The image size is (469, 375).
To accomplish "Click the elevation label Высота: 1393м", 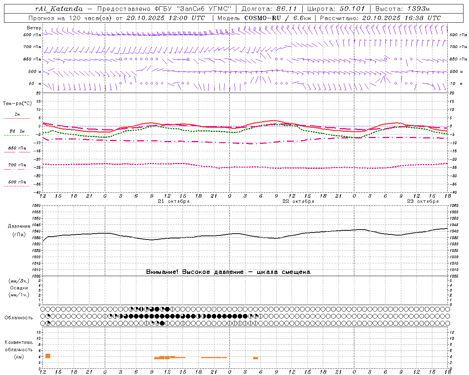I will coord(402,9).
